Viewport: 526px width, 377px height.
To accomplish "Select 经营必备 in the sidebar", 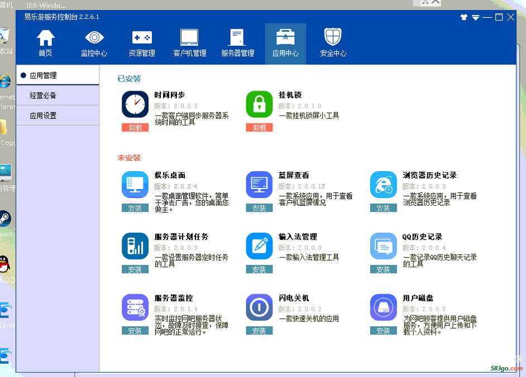I will click(x=58, y=96).
